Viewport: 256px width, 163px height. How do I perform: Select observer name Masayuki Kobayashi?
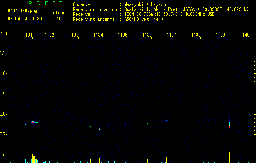click(x=146, y=4)
